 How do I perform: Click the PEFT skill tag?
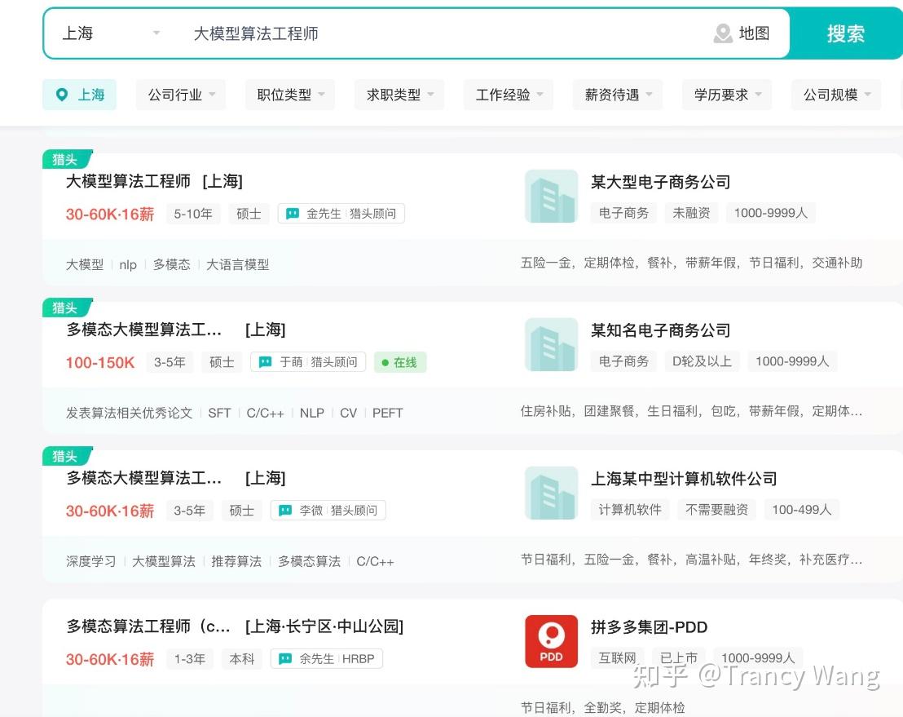pos(388,413)
